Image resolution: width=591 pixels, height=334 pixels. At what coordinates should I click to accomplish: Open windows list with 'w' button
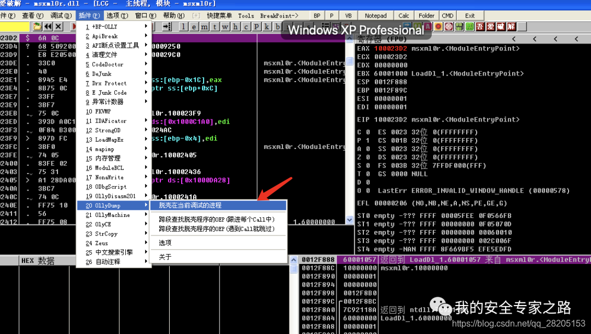(x=225, y=26)
